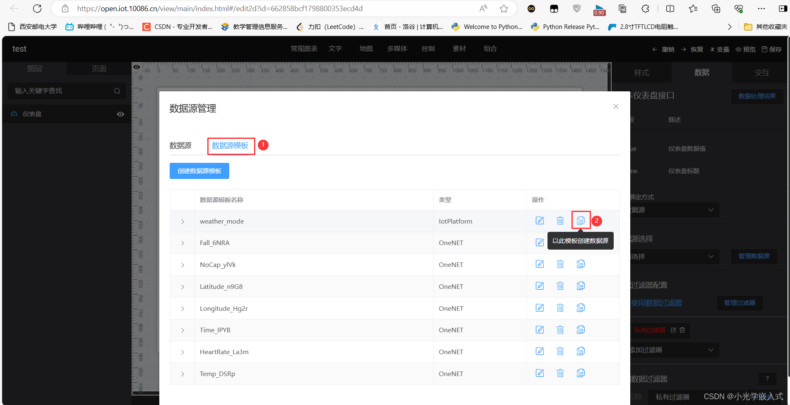The height and width of the screenshot is (405, 790).
Task: Delete the HeartRate_La3m template
Action: pos(560,351)
